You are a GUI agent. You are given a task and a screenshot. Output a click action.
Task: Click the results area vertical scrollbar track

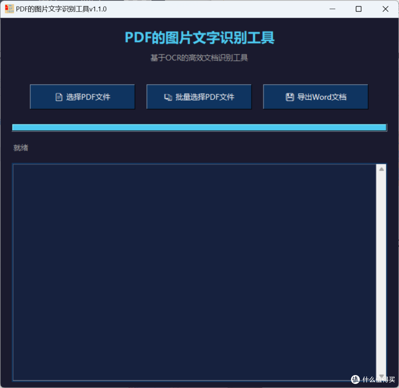[381, 272]
